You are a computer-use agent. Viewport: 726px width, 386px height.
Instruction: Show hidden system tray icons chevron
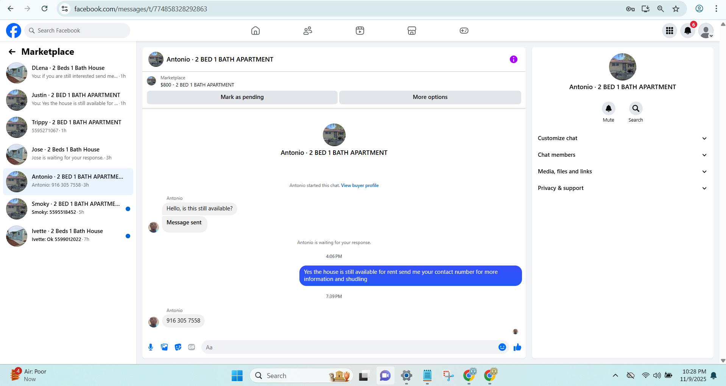[x=615, y=375]
